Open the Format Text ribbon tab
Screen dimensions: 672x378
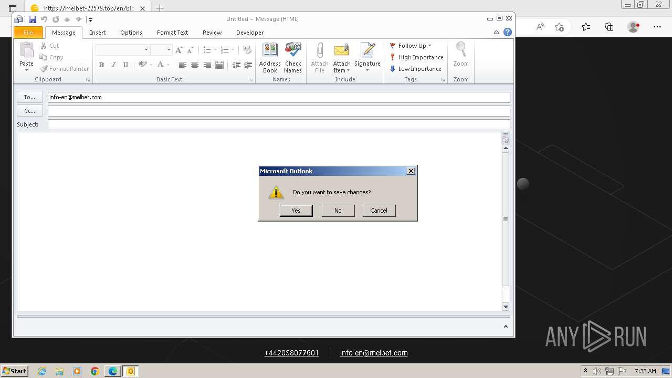[x=172, y=33]
